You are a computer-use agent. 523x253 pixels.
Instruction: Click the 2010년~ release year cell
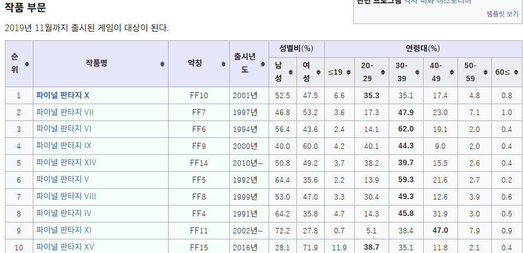pyautogui.click(x=249, y=163)
